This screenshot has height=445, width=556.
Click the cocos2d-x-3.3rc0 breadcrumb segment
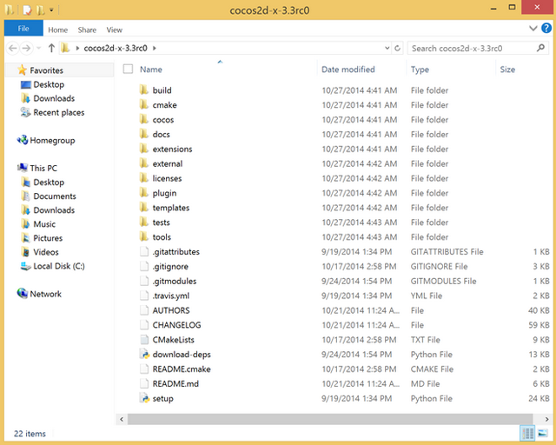[x=116, y=48]
